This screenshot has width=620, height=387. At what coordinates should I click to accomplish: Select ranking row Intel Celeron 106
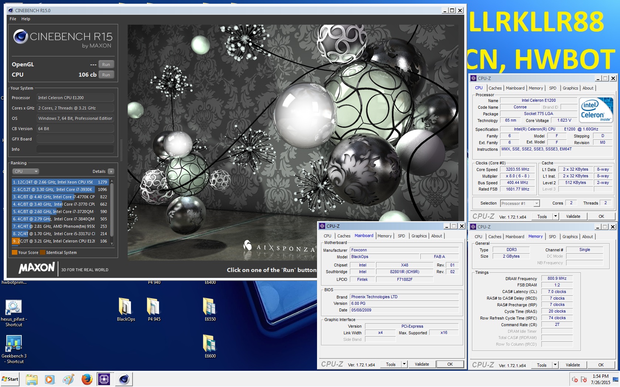pos(60,241)
